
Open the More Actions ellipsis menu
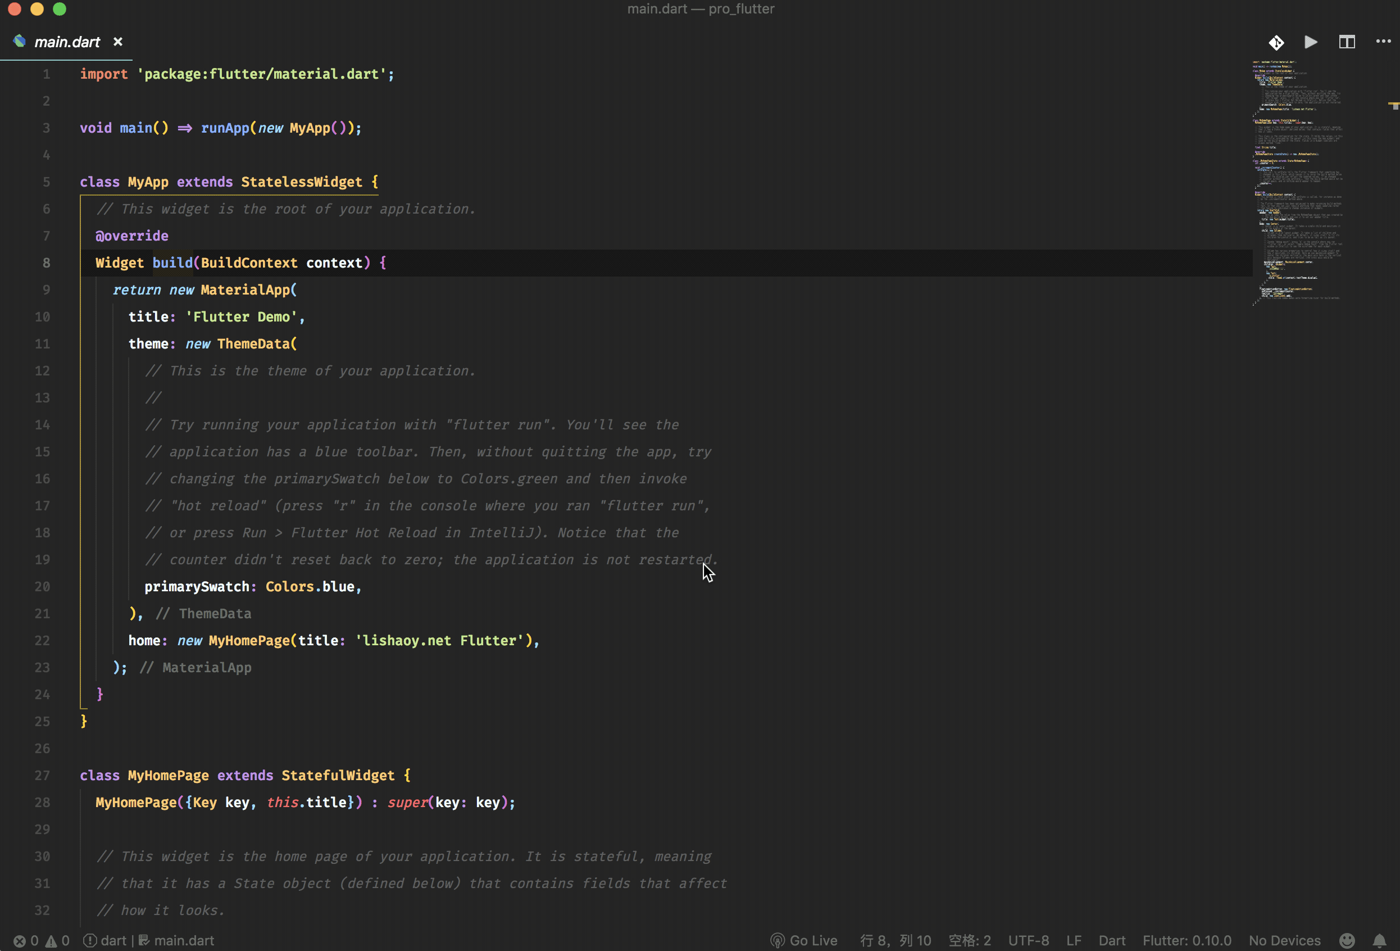1383,42
